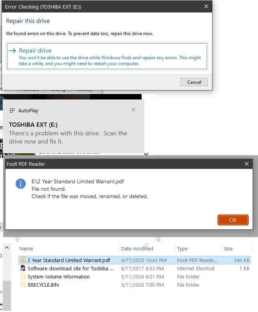Click the Repair drive arrow icon

(x=12, y=51)
